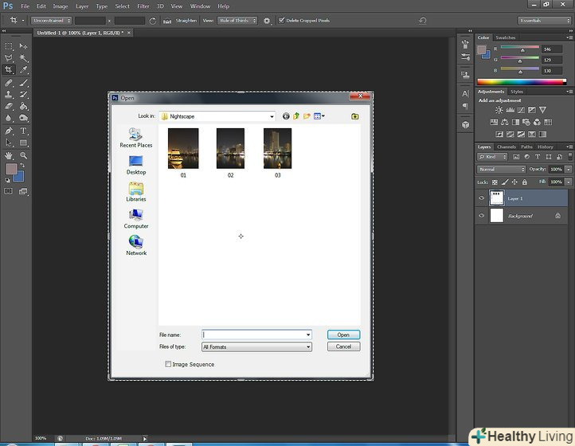Pick the Type tool
The width and height of the screenshot is (575, 446).
point(23,131)
